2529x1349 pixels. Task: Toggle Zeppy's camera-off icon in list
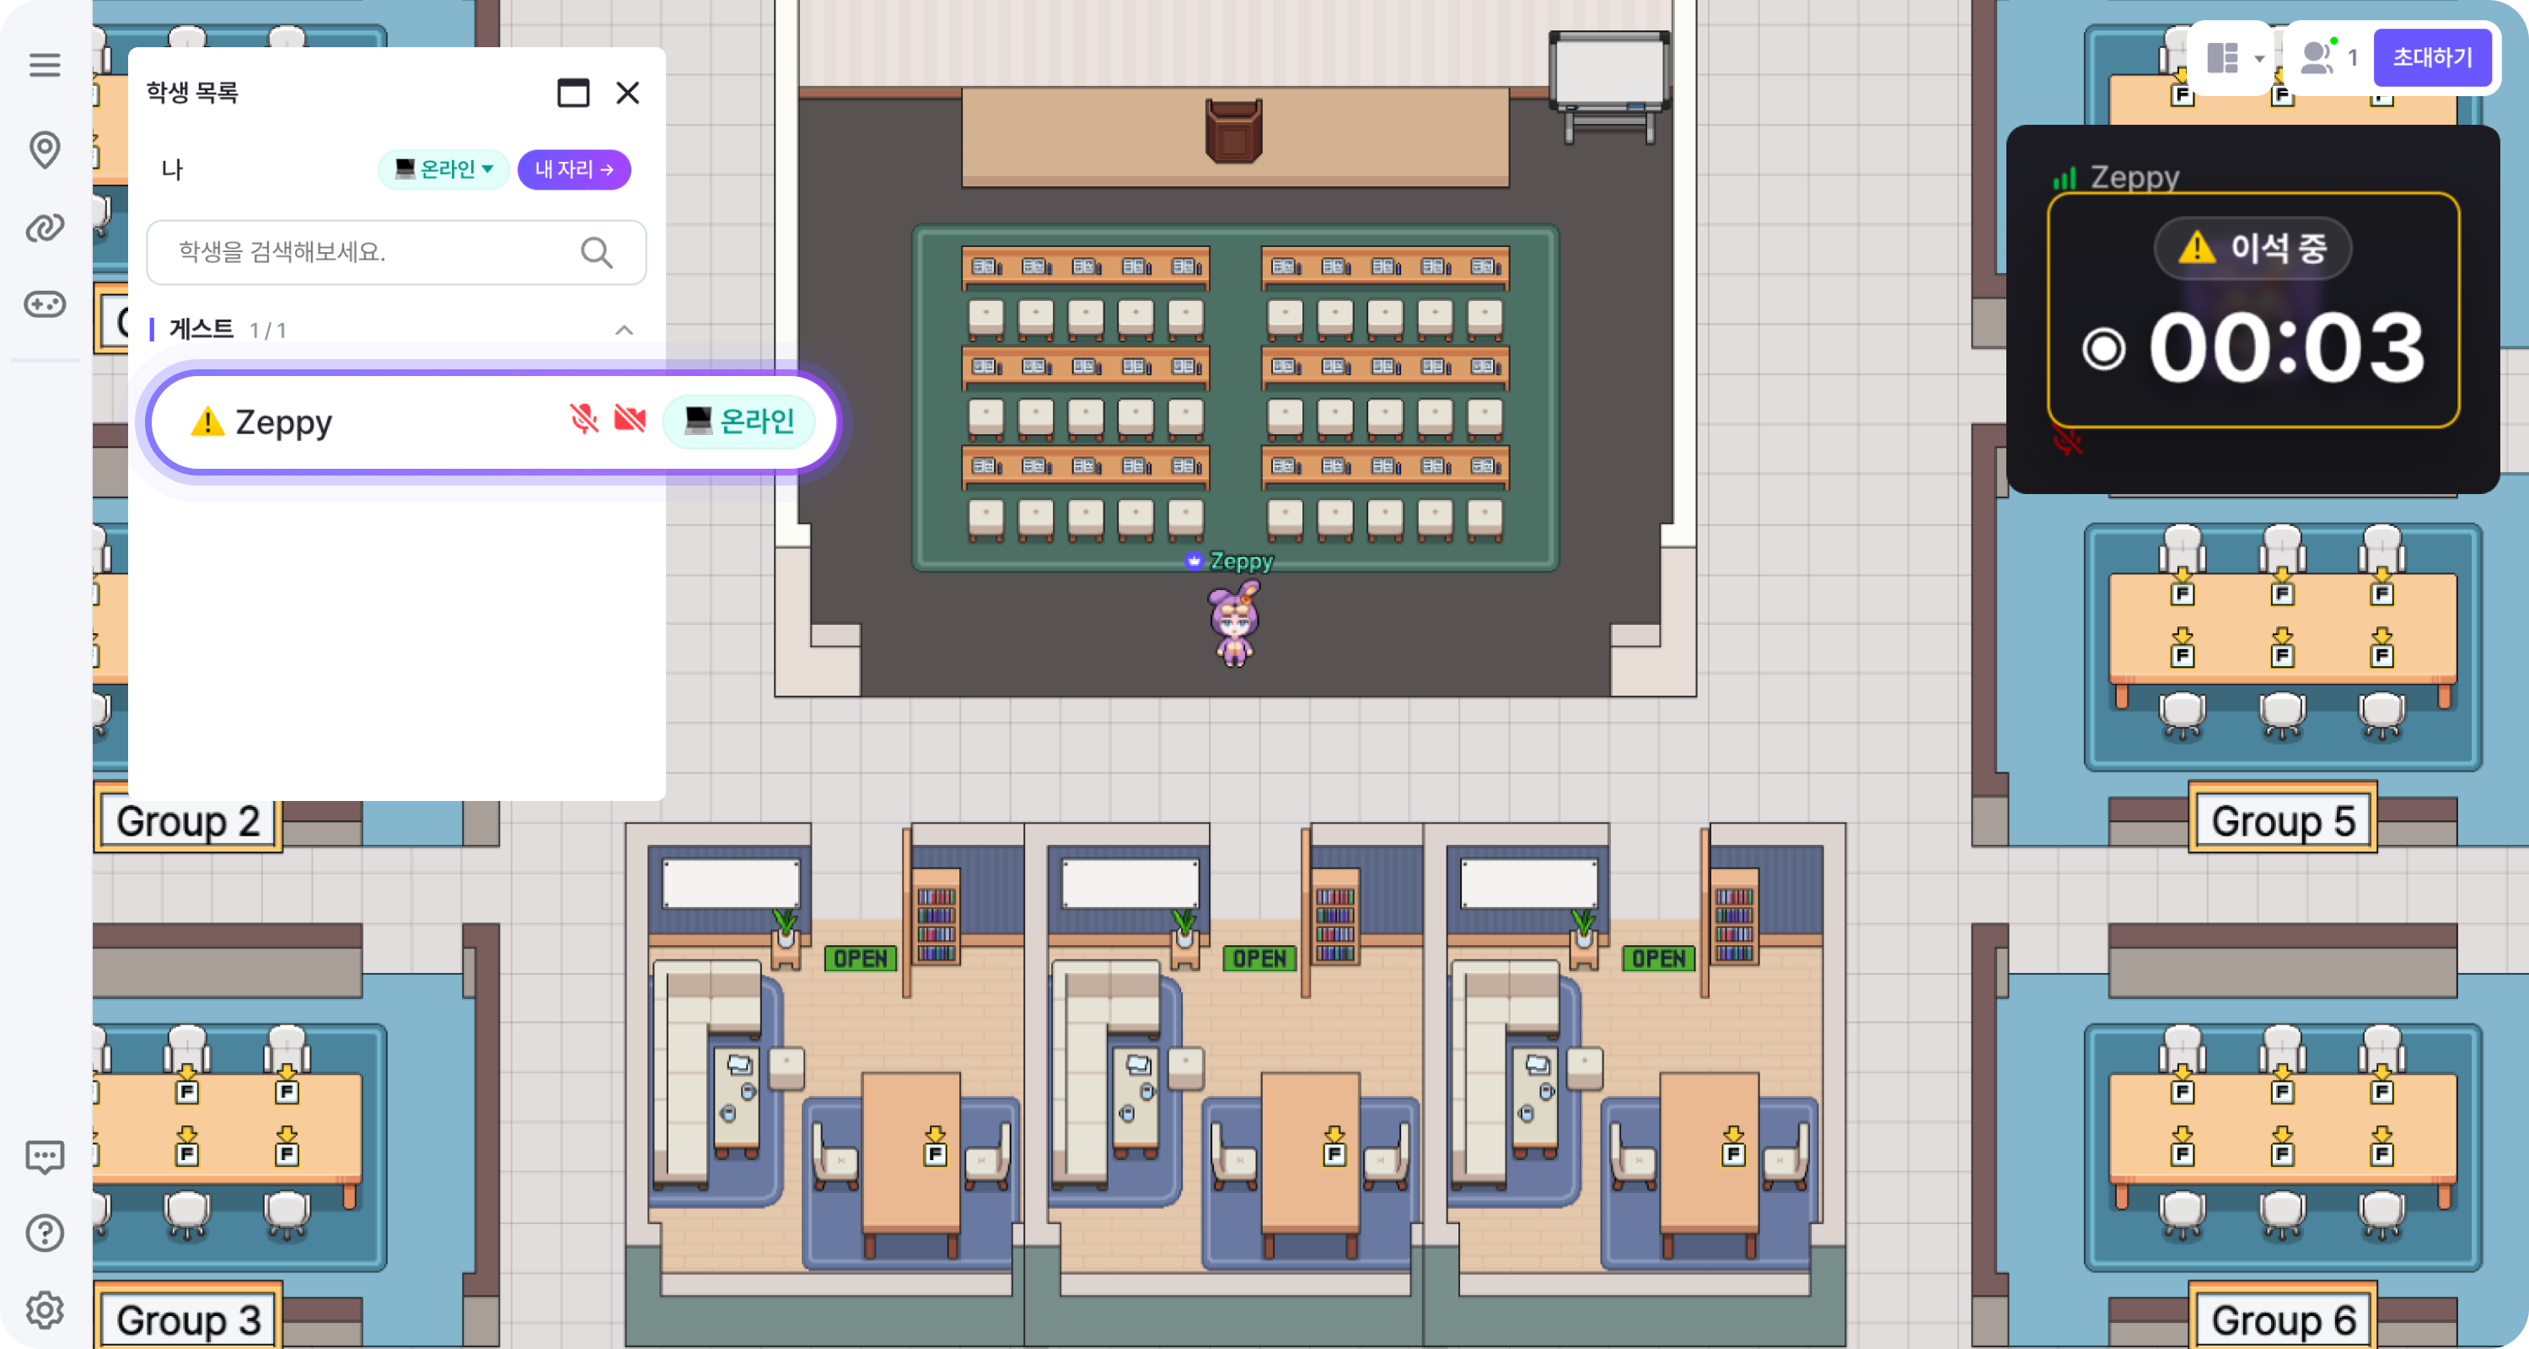(x=630, y=419)
